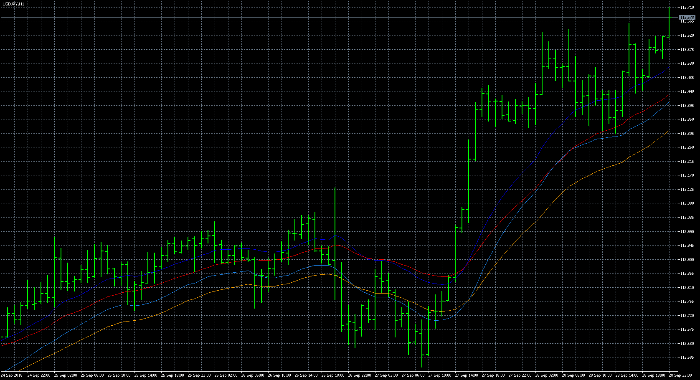Screen dimensions: 700x380
Task: Select the 113.080 level on price scale
Action: click(x=687, y=203)
